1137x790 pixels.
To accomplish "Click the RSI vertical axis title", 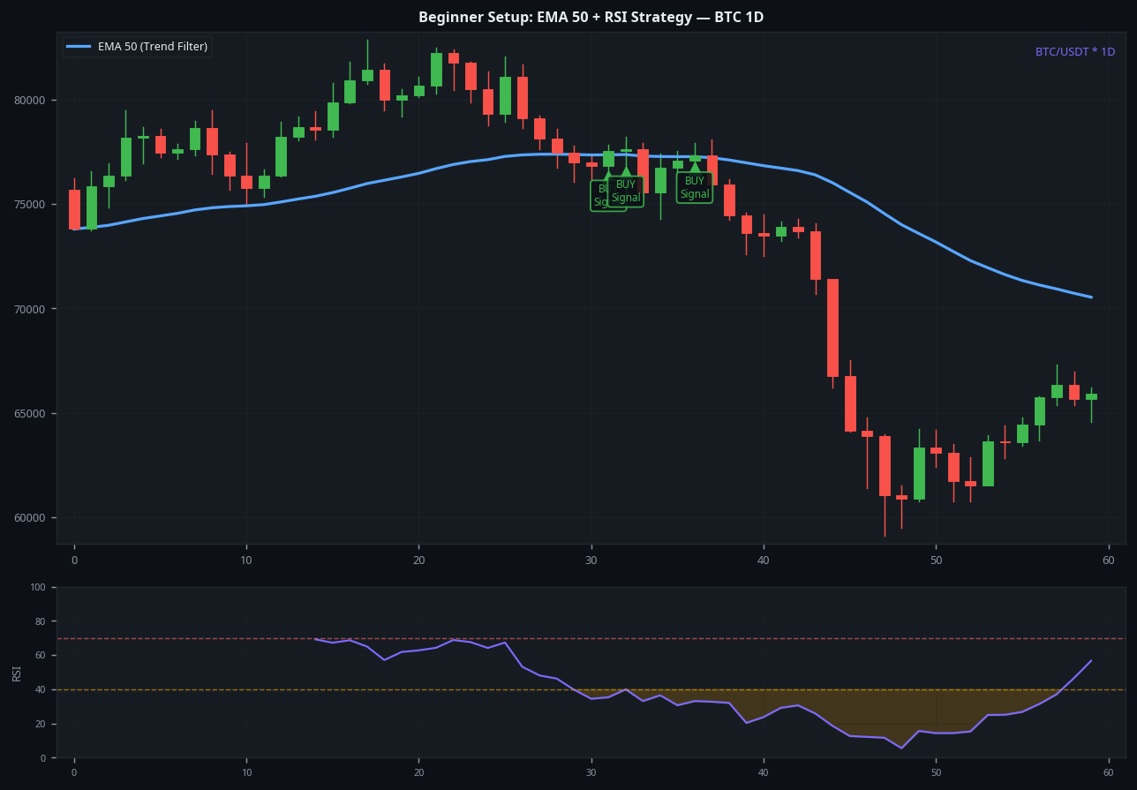I will [x=17, y=673].
